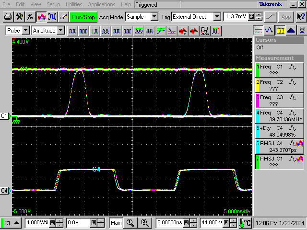Toggle the green Run/Stop acquisition button
This screenshot has width=307, height=230.
83,17
